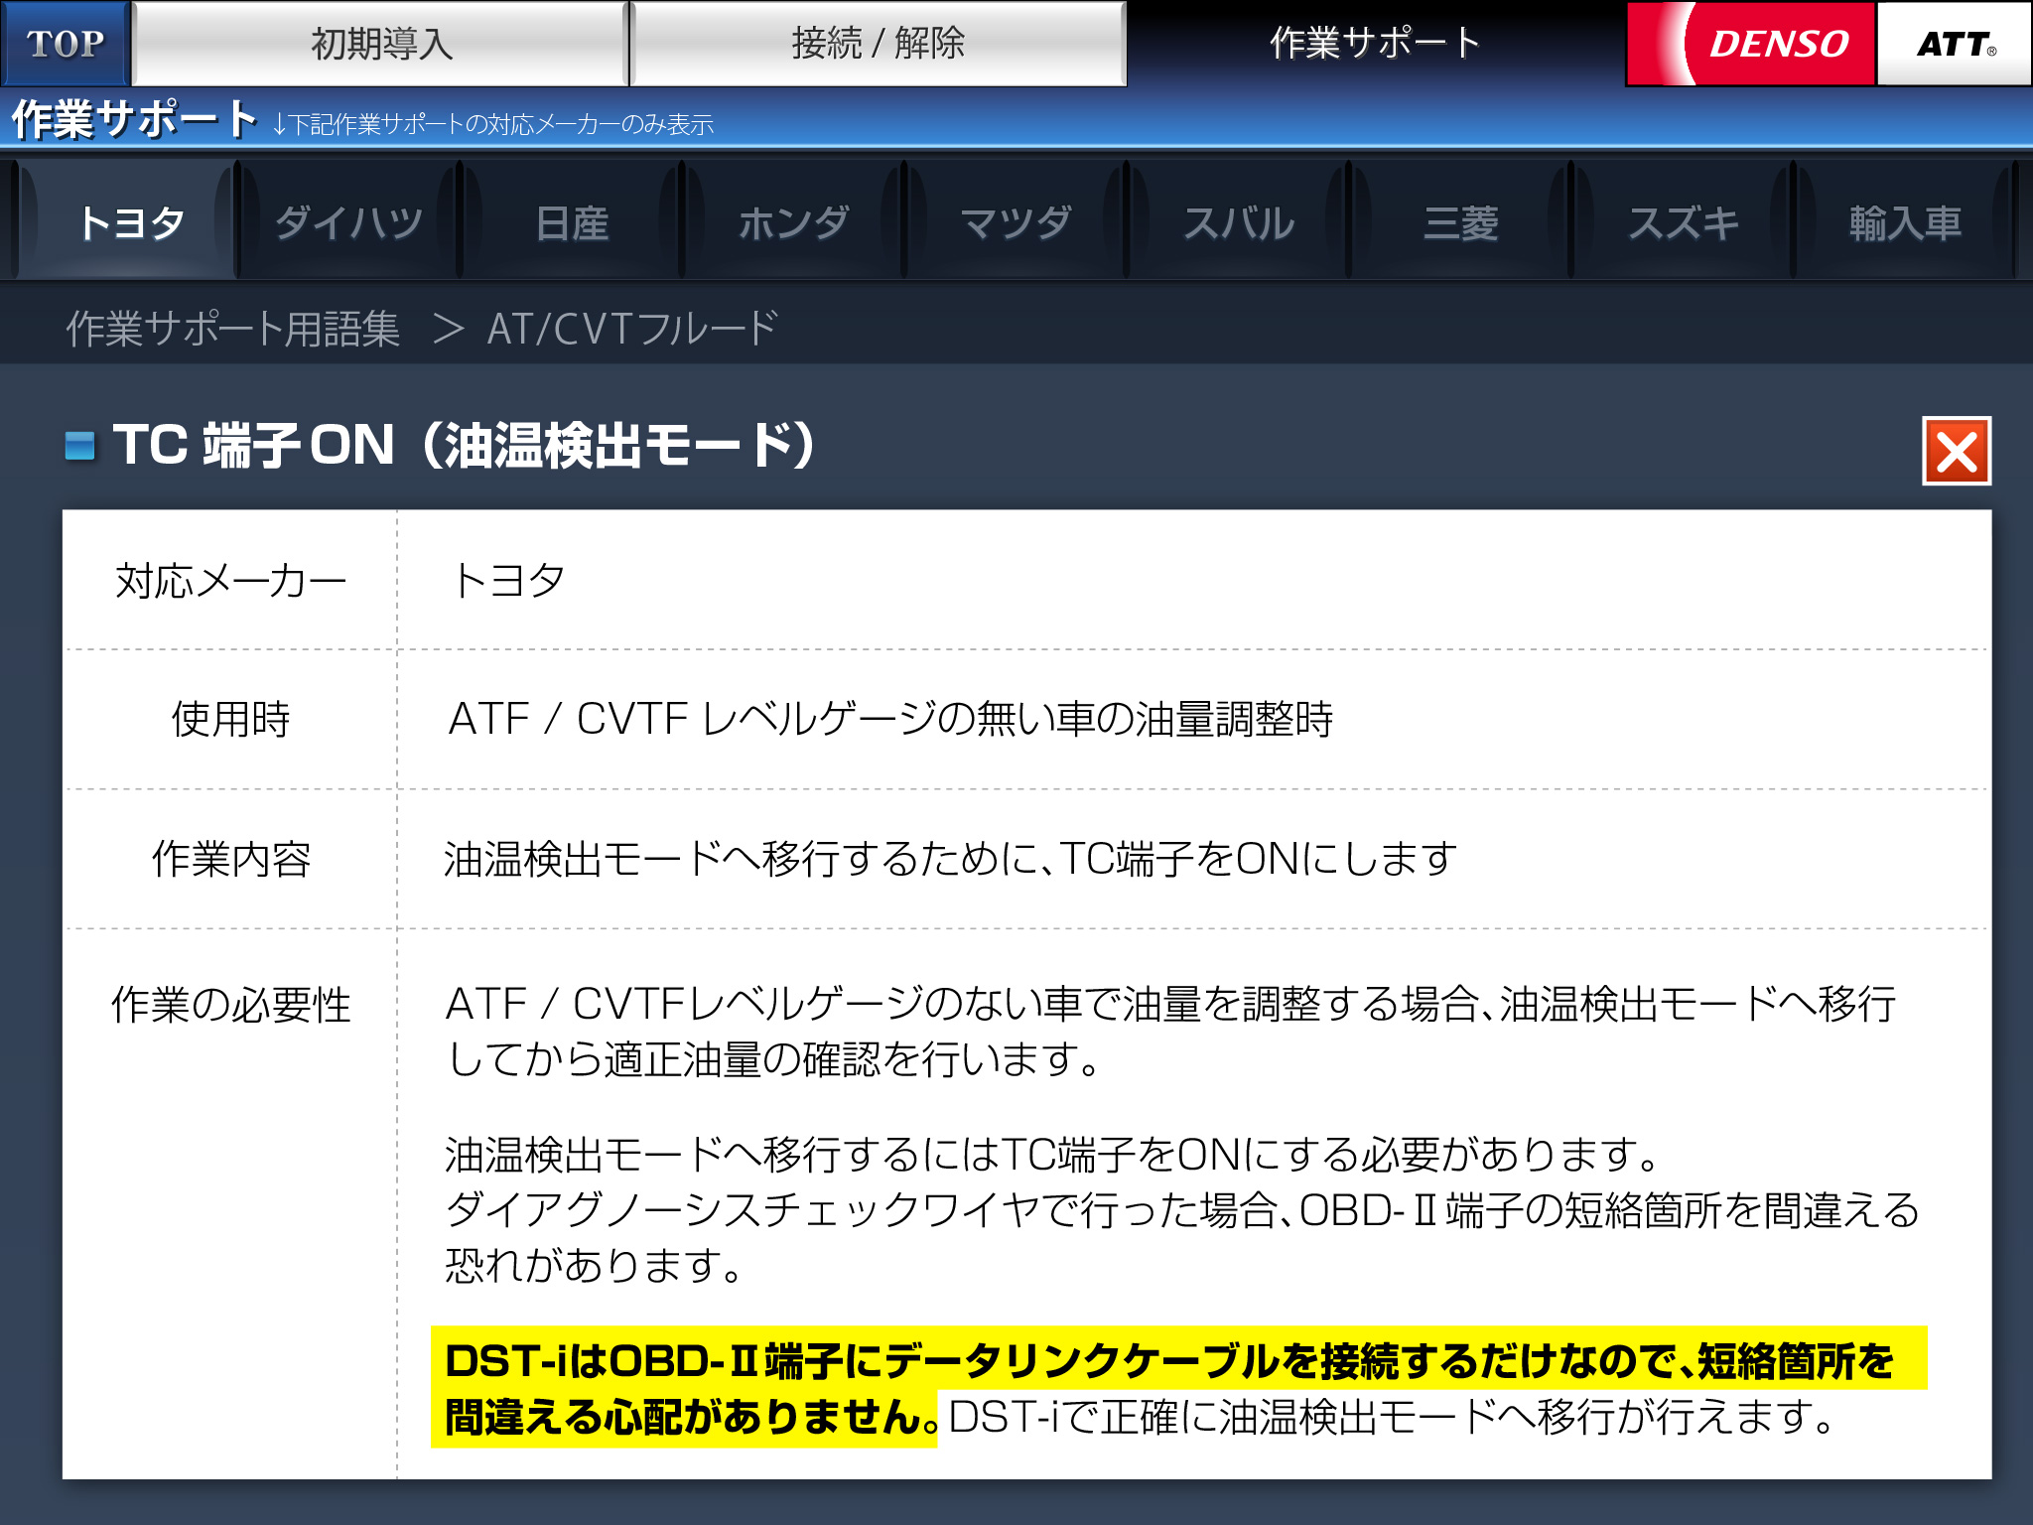Go to the TOP screen
The width and height of the screenshot is (2033, 1525).
[66, 44]
